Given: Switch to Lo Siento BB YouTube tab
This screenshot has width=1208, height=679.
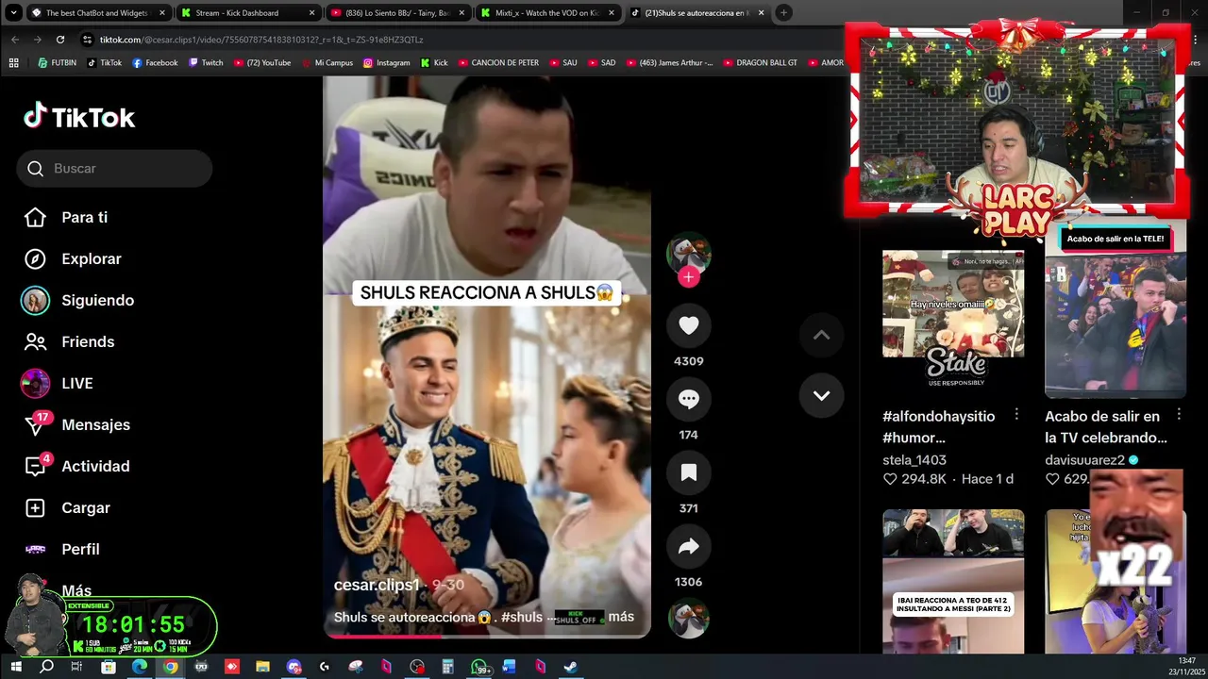Looking at the screenshot, I should coord(397,13).
